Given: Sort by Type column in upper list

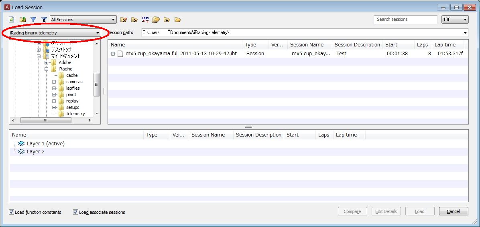Looking at the screenshot, I should [255, 44].
